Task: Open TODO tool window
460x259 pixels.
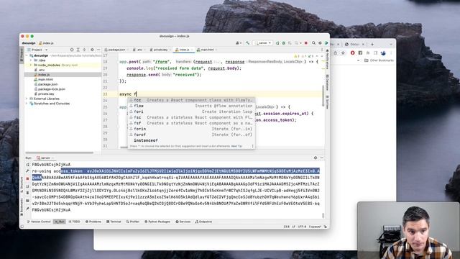Action: pyautogui.click(x=74, y=222)
